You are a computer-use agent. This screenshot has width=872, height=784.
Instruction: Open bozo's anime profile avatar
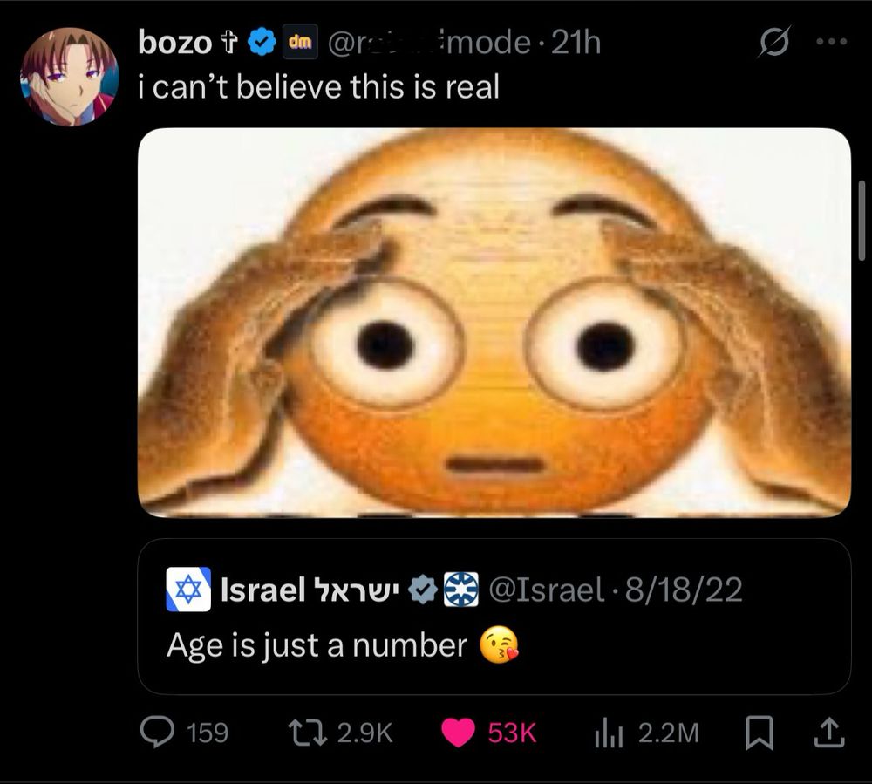(x=70, y=77)
